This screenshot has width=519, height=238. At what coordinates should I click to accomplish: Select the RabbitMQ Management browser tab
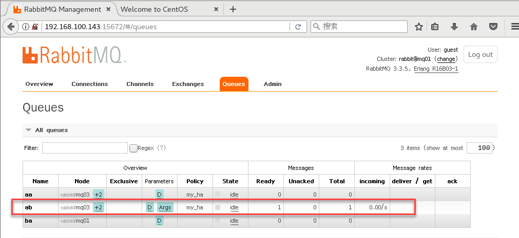pyautogui.click(x=63, y=9)
